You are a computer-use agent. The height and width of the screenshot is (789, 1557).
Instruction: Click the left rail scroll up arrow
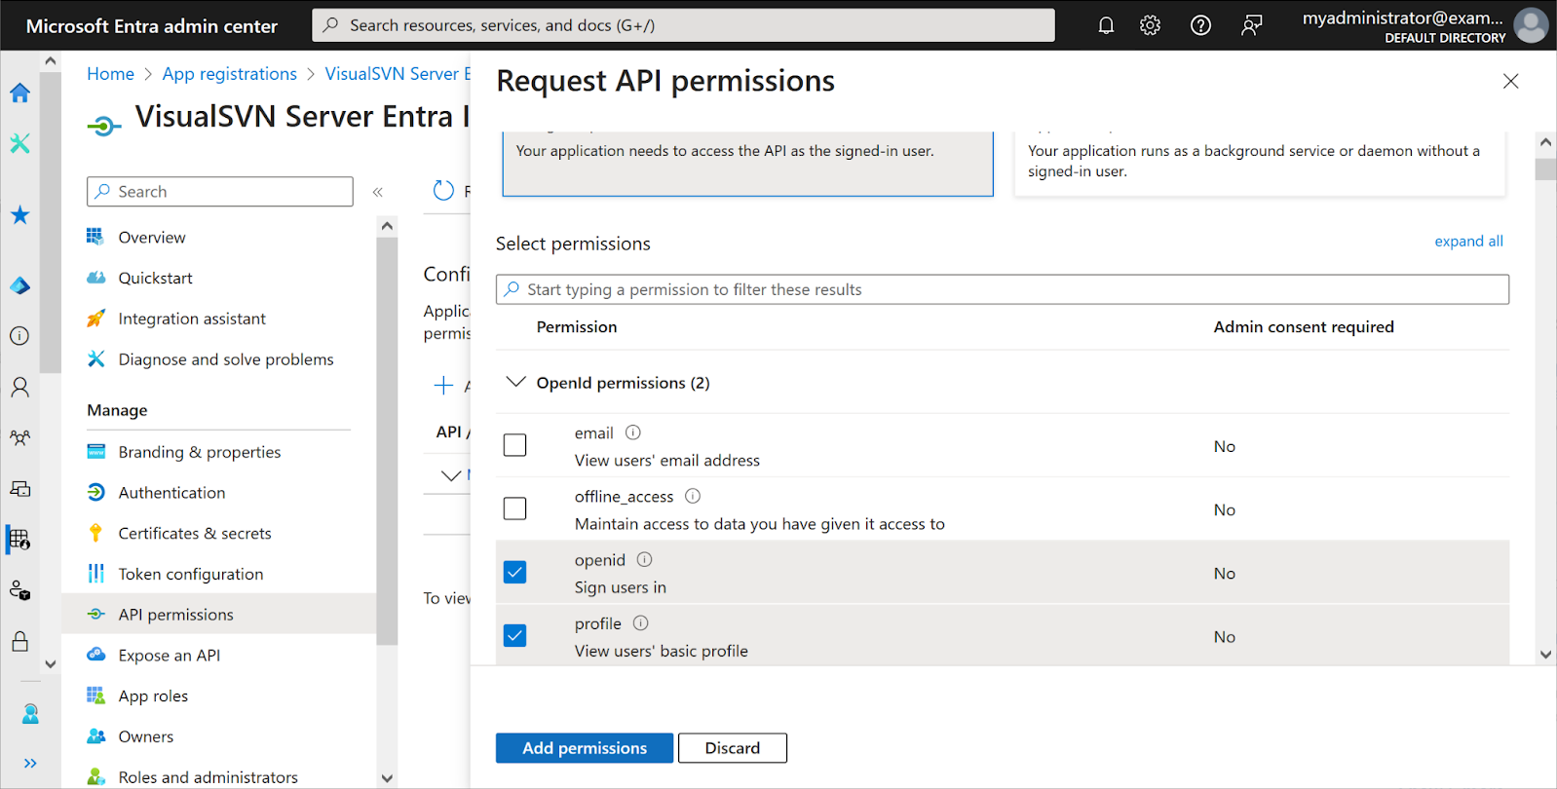[51, 60]
